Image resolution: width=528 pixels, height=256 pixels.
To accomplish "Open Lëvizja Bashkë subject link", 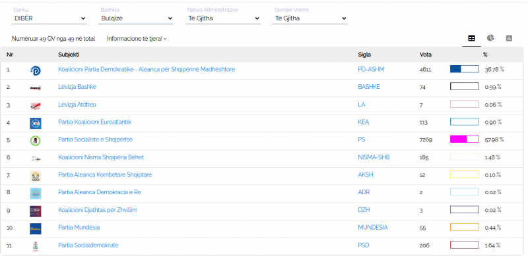I will 77,87.
